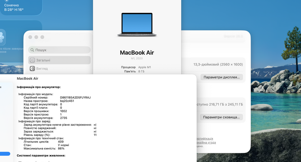The width and height of the screenshot is (301, 162).
Task: Click the Системні параметри живлення heading
Action: (41, 155)
